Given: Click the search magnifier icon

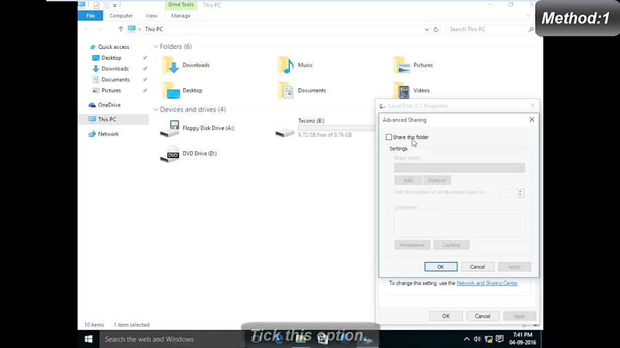Looking at the screenshot, I should 530,29.
